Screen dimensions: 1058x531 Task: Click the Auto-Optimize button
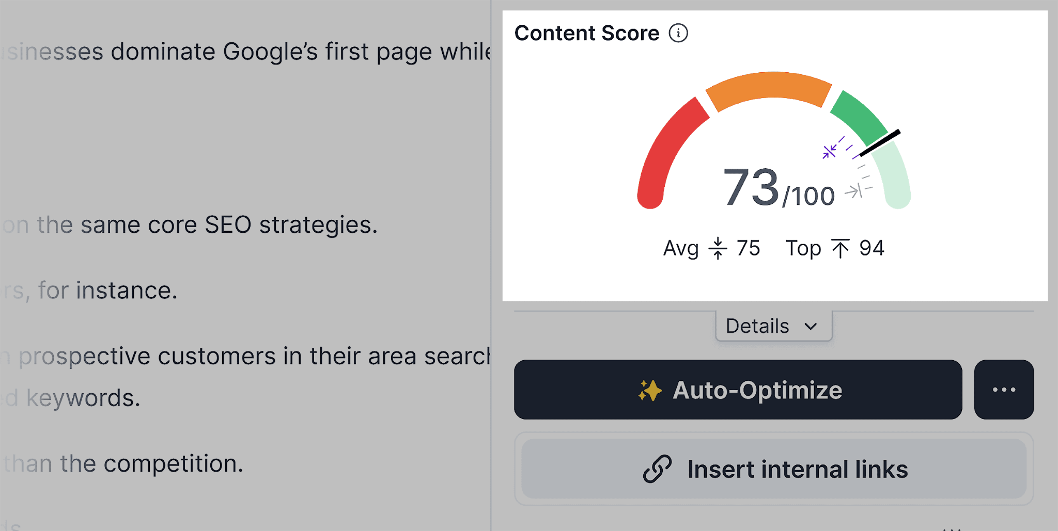739,390
